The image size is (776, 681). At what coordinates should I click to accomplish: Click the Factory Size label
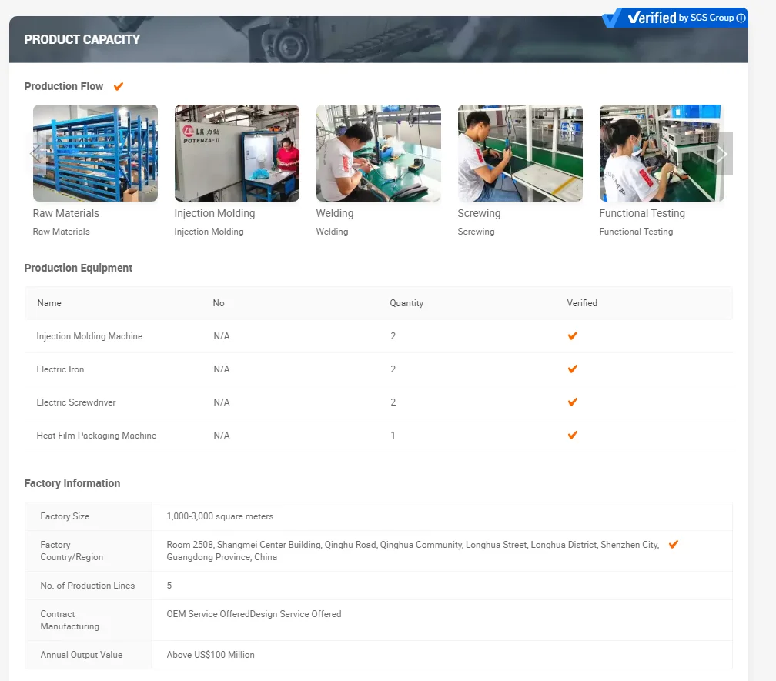coord(65,516)
